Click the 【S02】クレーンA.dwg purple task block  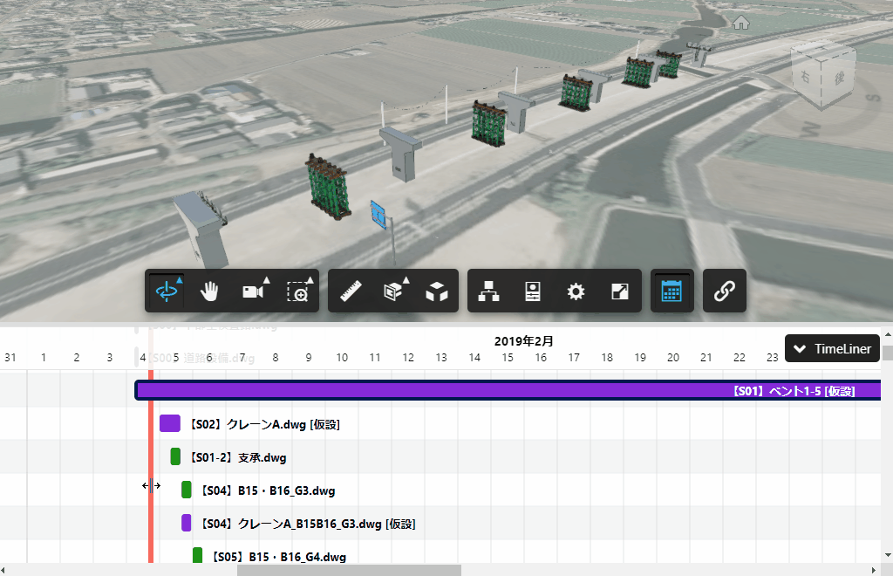tap(170, 424)
